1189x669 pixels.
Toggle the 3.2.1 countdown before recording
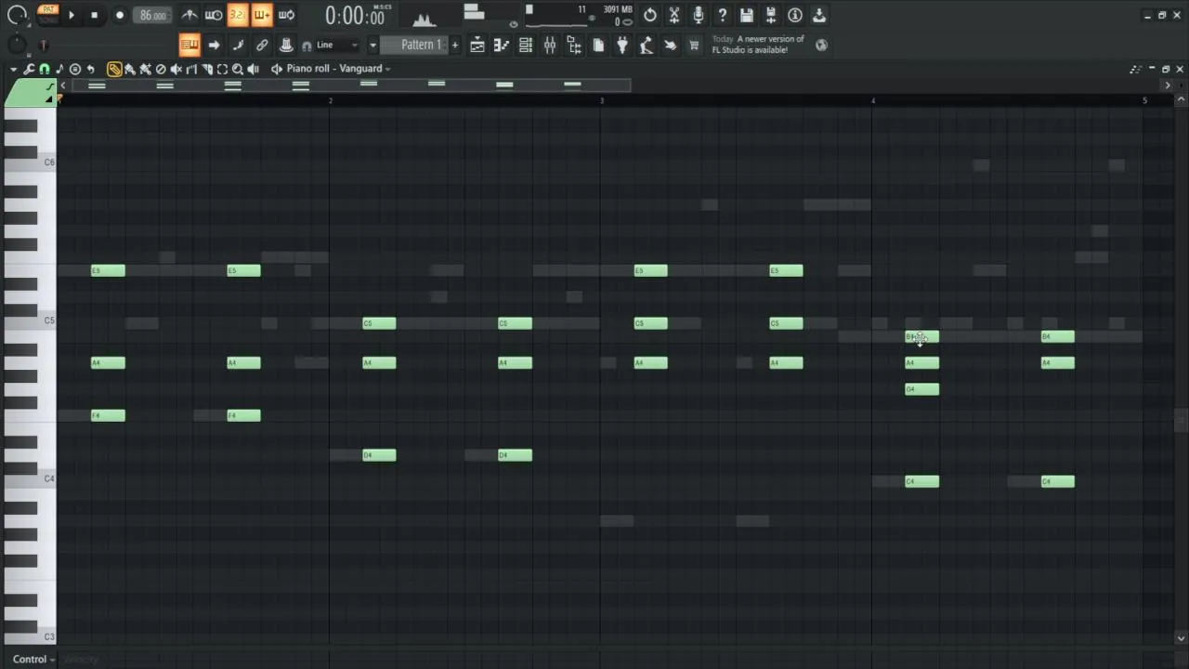[238, 15]
